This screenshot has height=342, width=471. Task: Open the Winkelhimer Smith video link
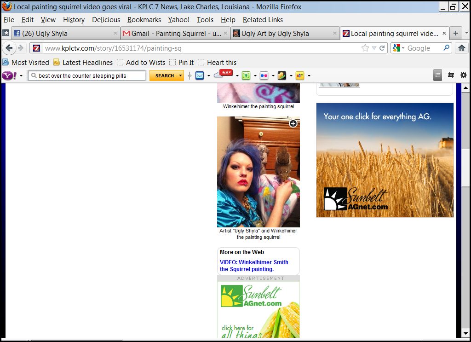point(254,266)
